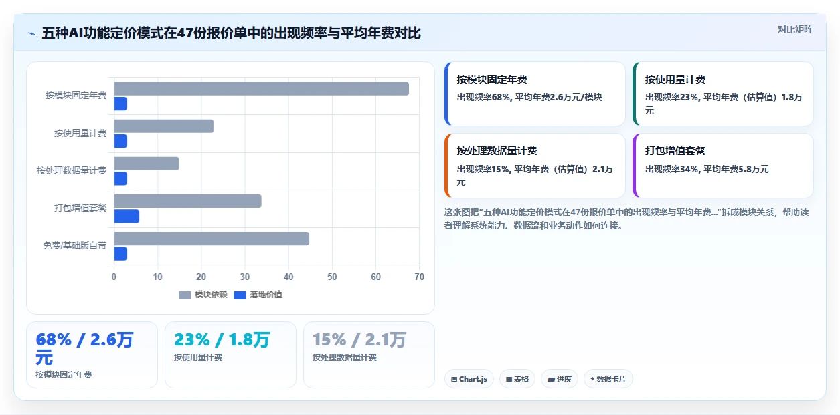This screenshot has width=840, height=415.
Task: Click the y-axis label 按模块固定年费
Action: pos(76,96)
